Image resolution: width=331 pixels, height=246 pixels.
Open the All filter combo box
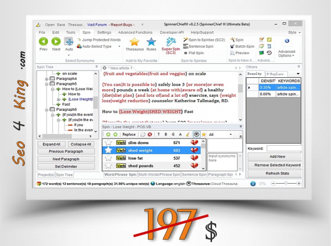pyautogui.click(x=220, y=134)
